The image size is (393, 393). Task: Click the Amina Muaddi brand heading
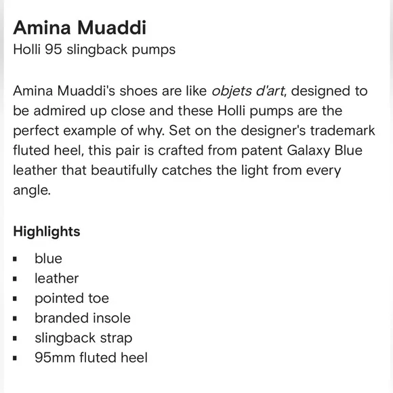pyautogui.click(x=79, y=28)
